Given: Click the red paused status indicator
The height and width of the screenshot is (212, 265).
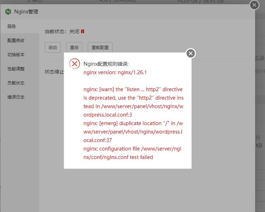Looking at the screenshot, I should coord(82,31).
